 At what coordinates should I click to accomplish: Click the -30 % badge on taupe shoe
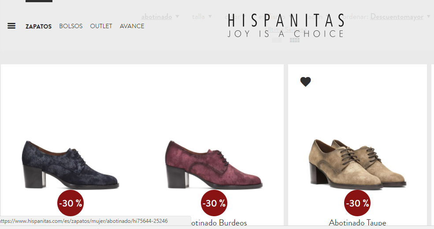[357, 203]
